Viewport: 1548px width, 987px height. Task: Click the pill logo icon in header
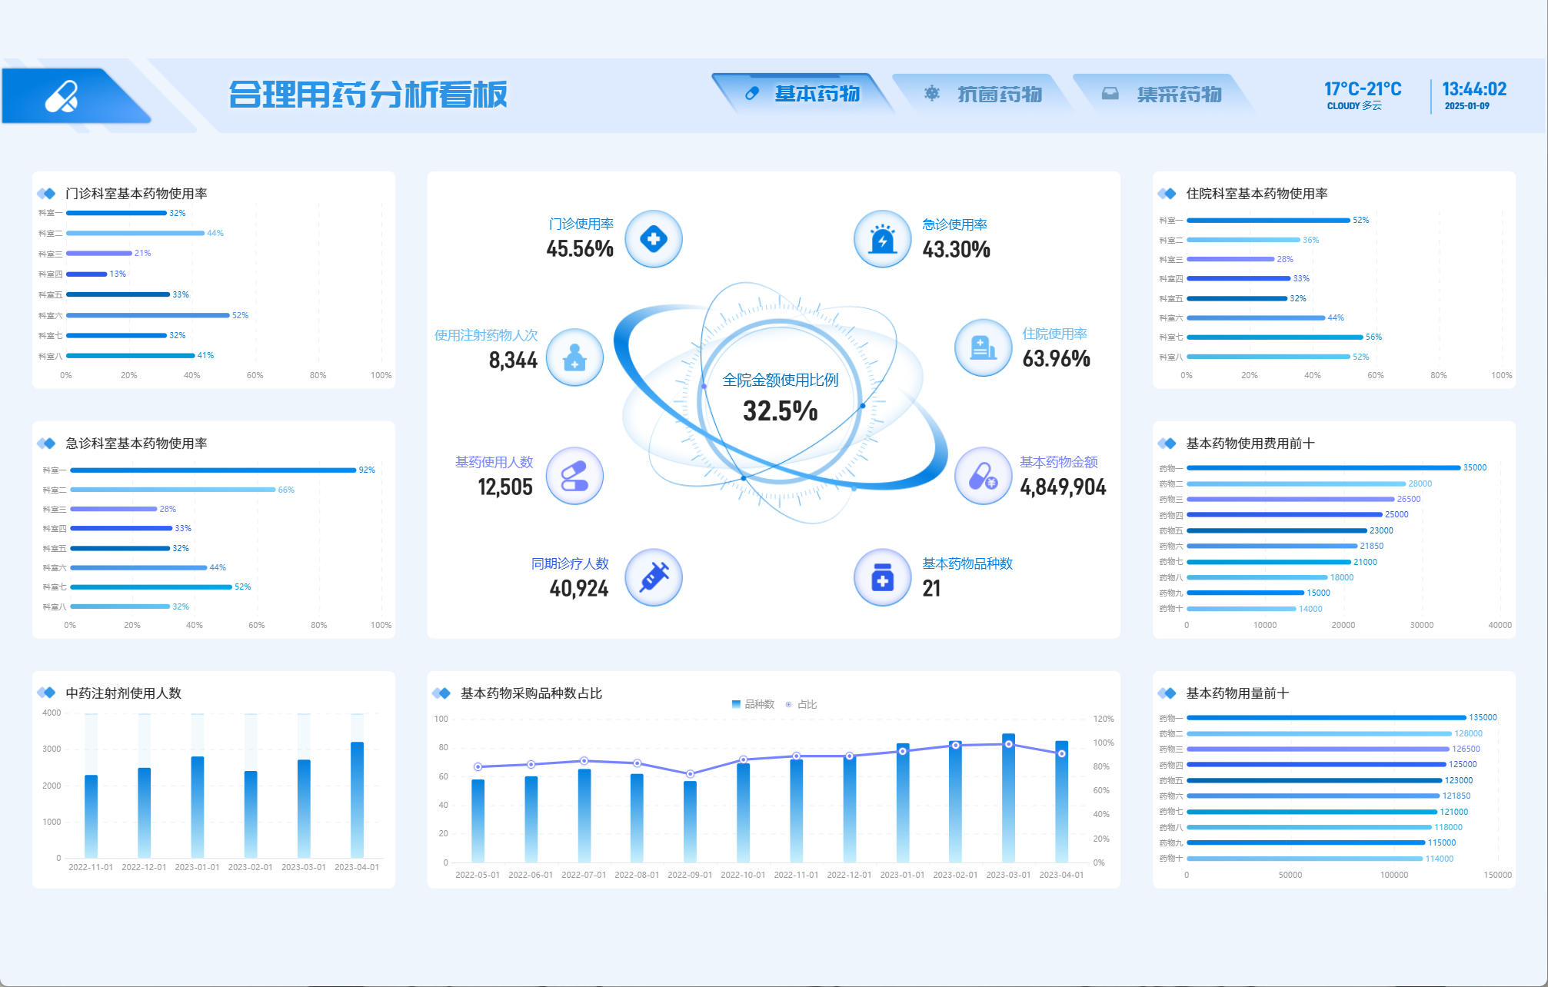[62, 96]
